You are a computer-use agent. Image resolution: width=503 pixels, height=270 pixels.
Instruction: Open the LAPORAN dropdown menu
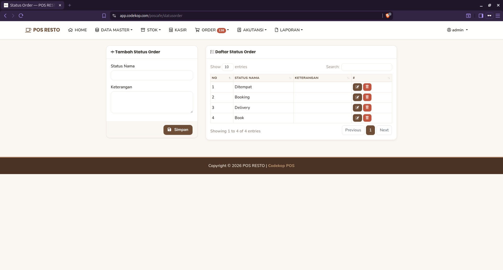289,30
